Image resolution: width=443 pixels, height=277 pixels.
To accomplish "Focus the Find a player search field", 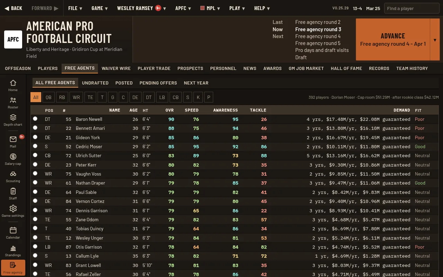I will tap(412, 8).
